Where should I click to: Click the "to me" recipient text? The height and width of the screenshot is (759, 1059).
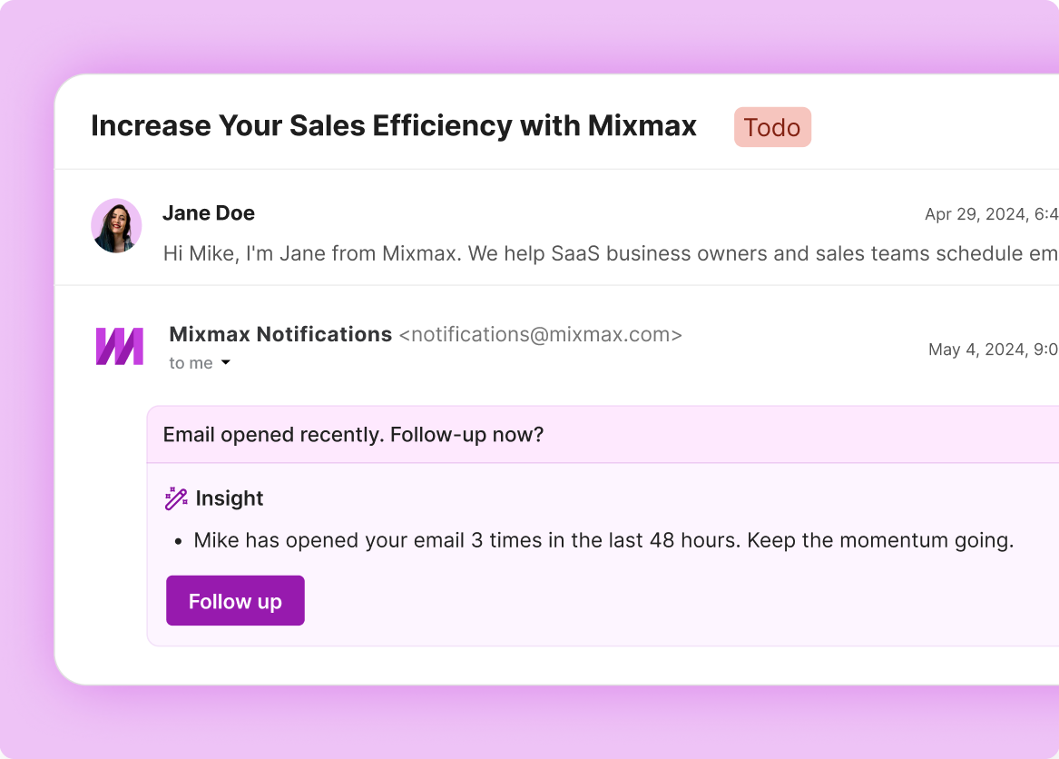pyautogui.click(x=191, y=363)
